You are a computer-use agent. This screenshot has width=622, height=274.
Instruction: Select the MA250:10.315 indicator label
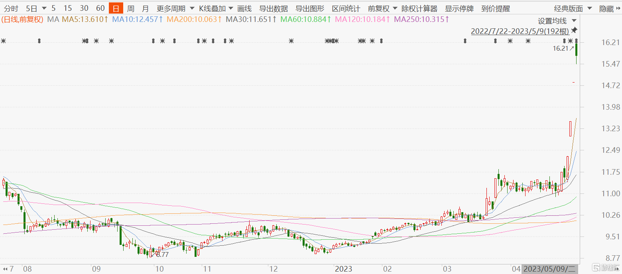coord(421,19)
